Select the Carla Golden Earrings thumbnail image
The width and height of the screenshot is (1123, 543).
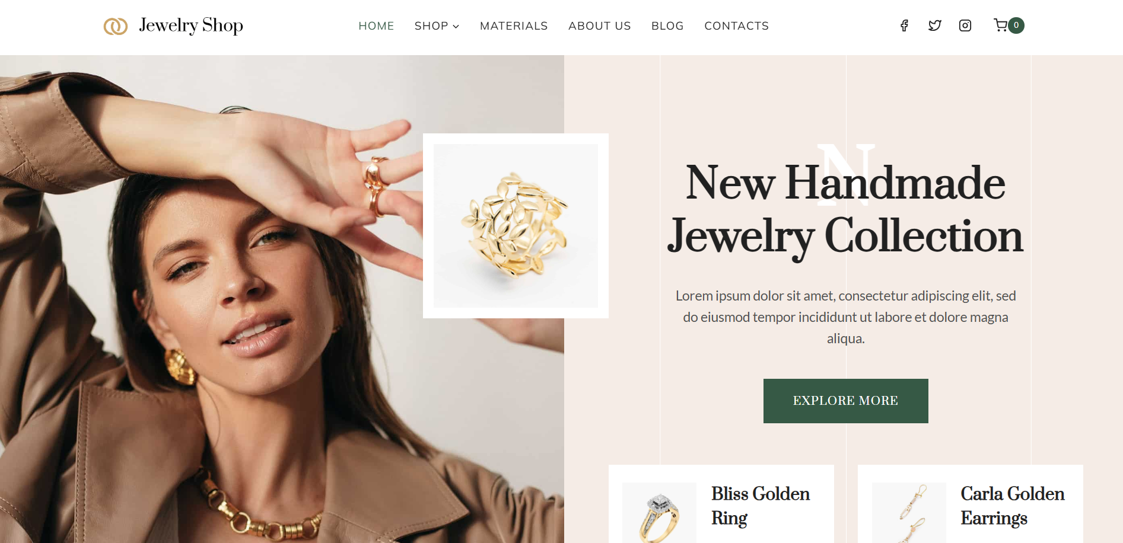pos(909,513)
